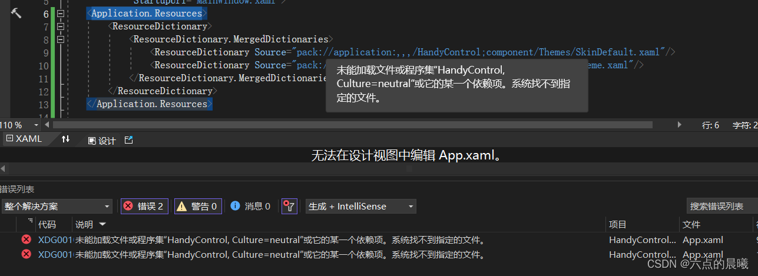Image resolution: width=758 pixels, height=276 pixels.
Task: Collapse the Application.Resources block on line 6
Action: (x=60, y=13)
